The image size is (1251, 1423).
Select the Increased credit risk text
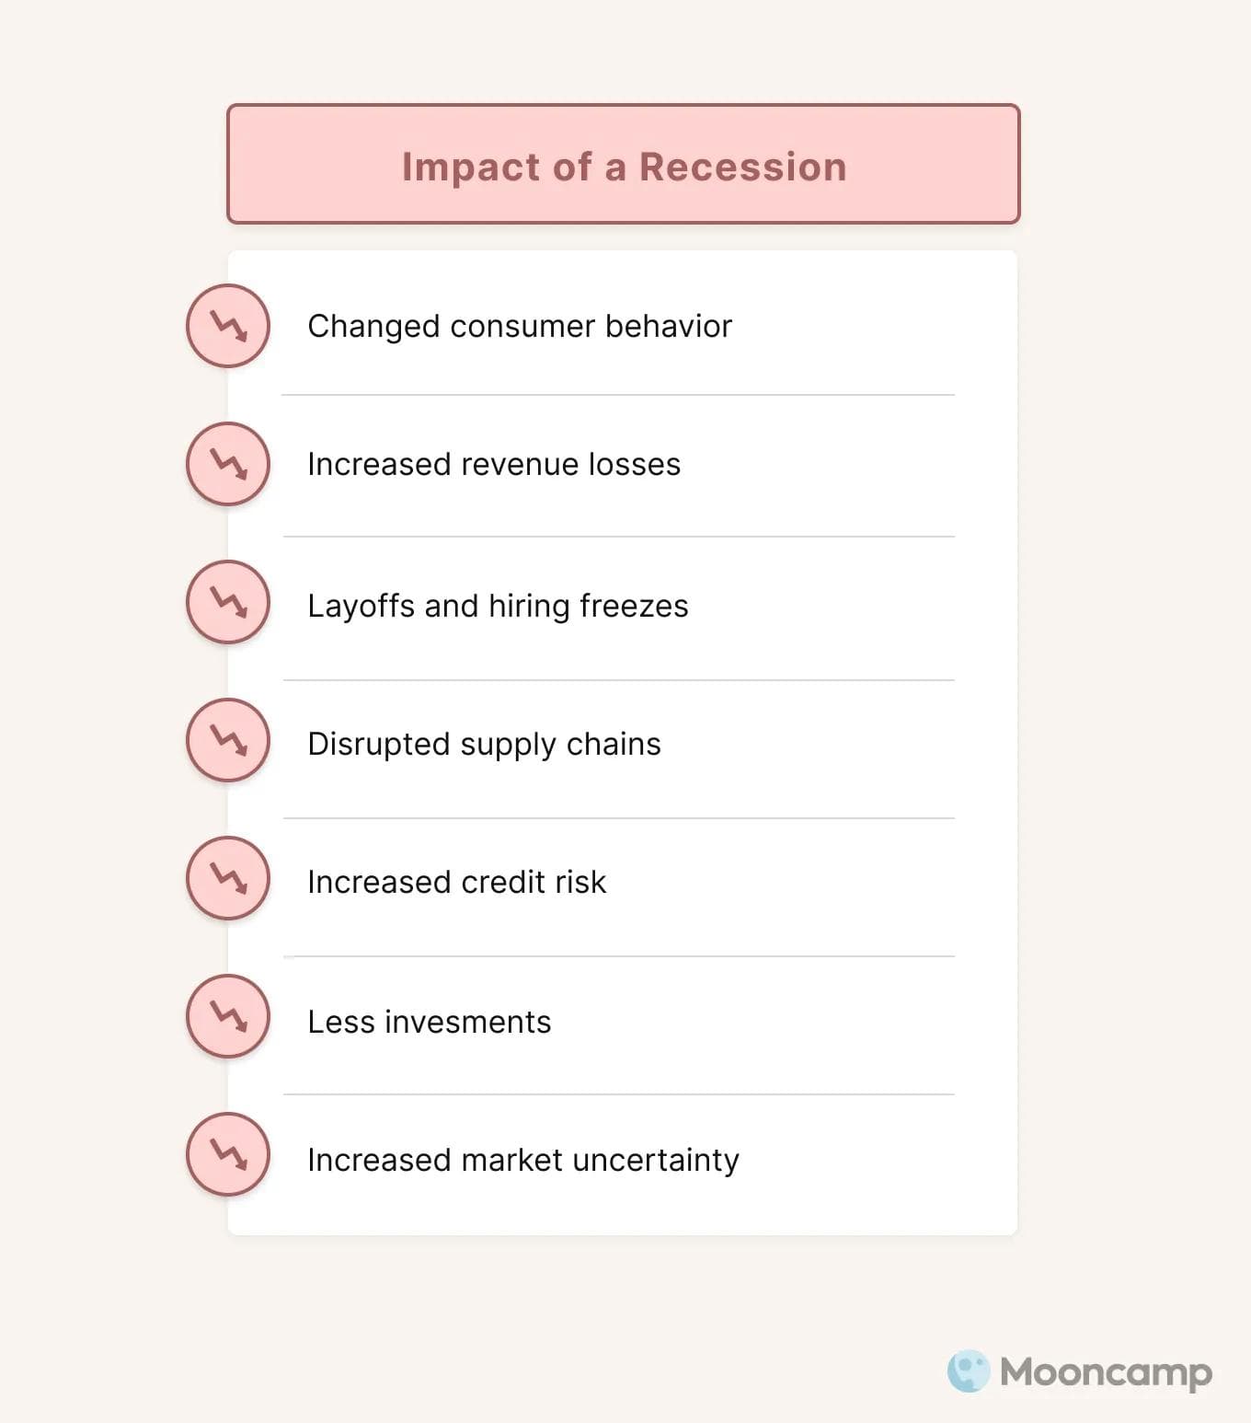click(x=456, y=883)
